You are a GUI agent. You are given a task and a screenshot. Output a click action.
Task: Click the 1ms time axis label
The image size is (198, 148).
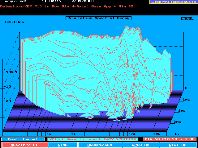(186, 100)
